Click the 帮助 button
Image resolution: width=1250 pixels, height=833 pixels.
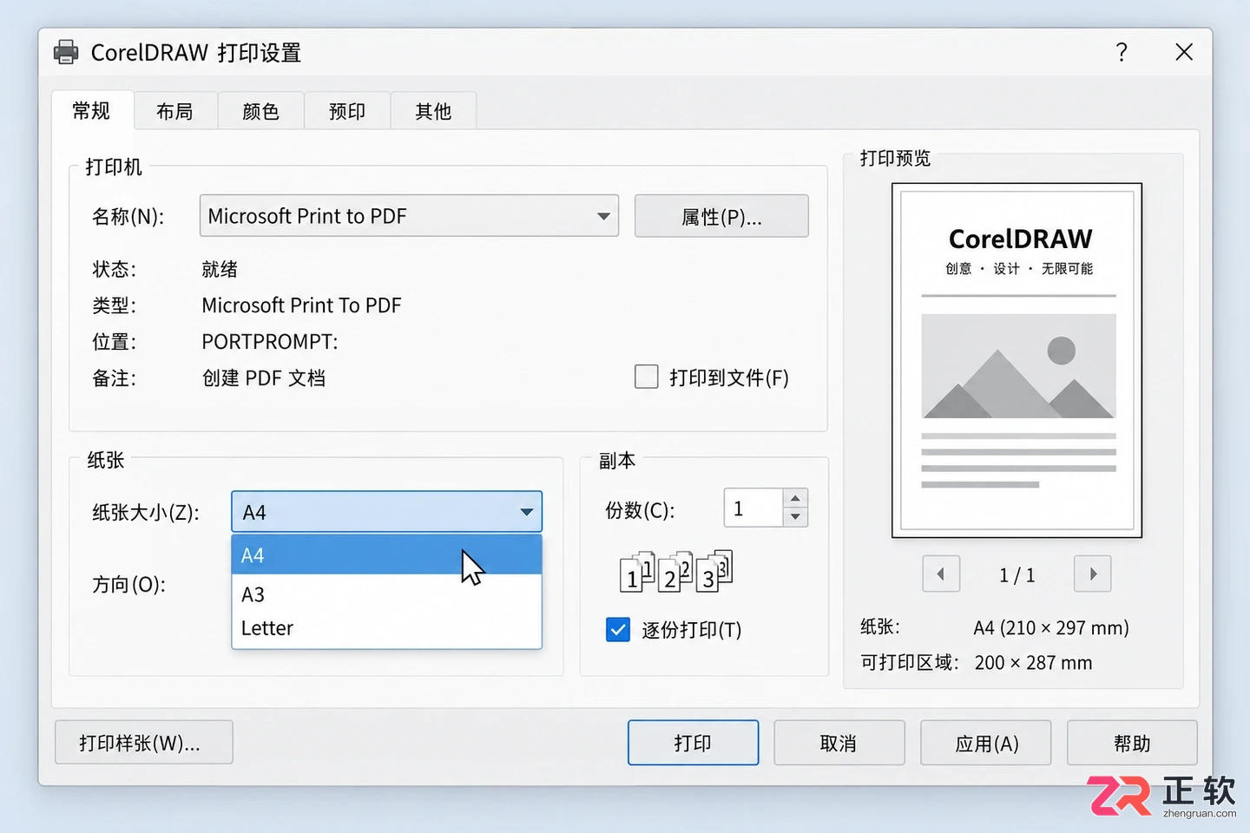1132,743
